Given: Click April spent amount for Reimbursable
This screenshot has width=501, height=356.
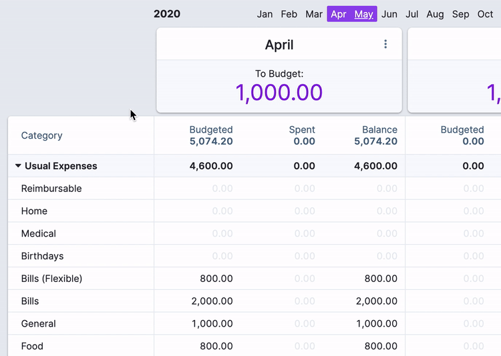Looking at the screenshot, I should pos(305,189).
